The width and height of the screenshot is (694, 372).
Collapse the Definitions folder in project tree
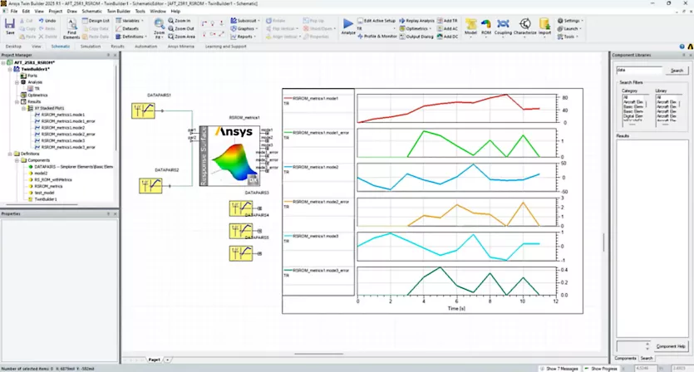[10, 154]
